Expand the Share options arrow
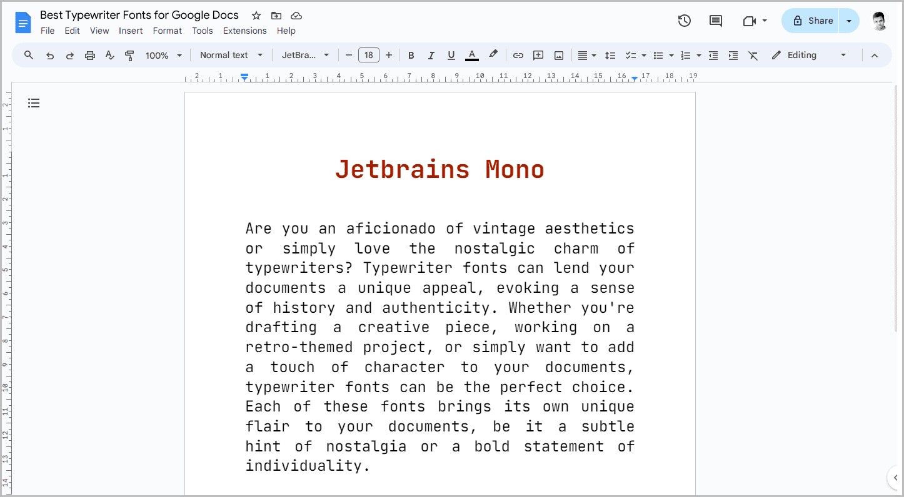Viewport: 904px width, 497px height. coord(849,21)
